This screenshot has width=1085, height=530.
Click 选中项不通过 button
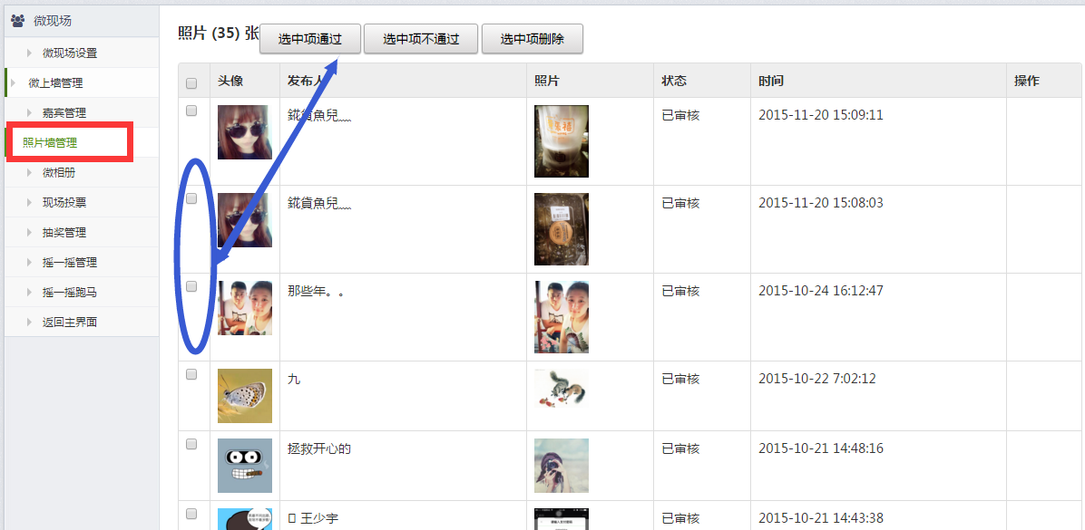[x=421, y=39]
